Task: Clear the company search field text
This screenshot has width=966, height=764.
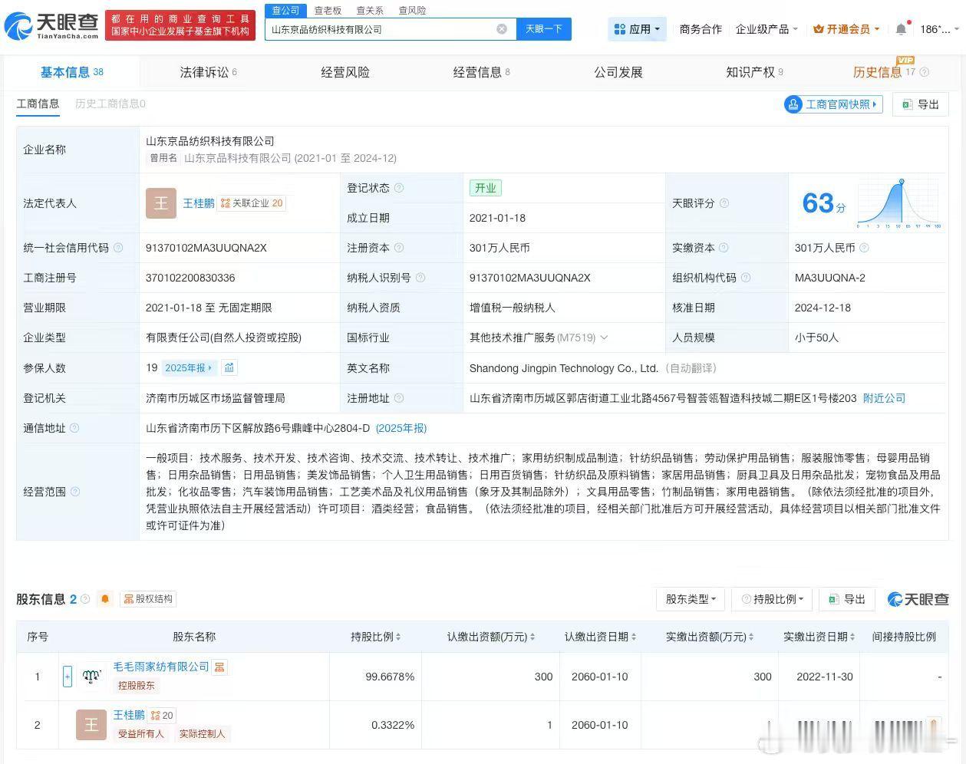Action: pyautogui.click(x=502, y=29)
